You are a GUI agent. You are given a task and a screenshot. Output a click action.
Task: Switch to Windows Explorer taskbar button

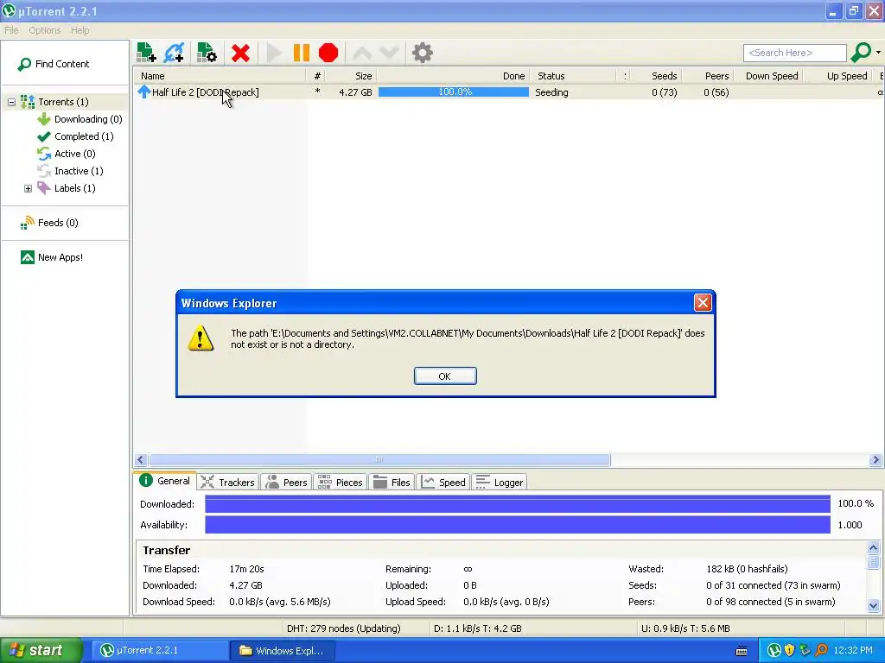[283, 651]
